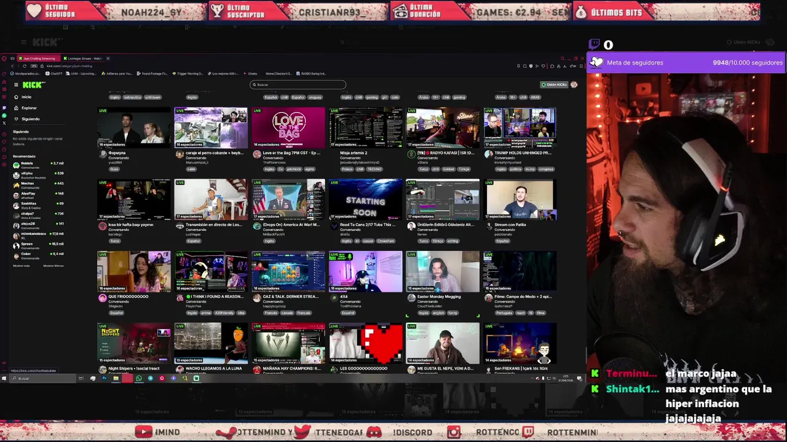Open the TRUMP HOLDS UNHINGED stream title
The image size is (787, 442).
523,153
